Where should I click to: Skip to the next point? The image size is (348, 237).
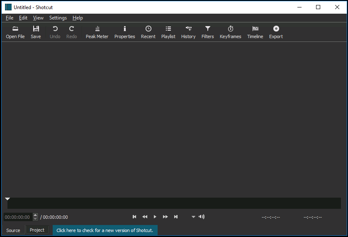click(176, 217)
